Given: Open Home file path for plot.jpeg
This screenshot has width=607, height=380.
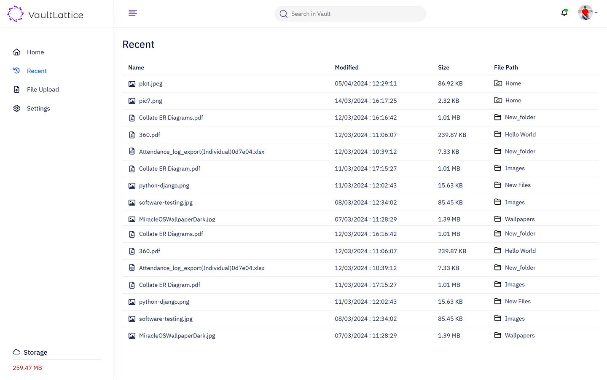Looking at the screenshot, I should point(513,83).
